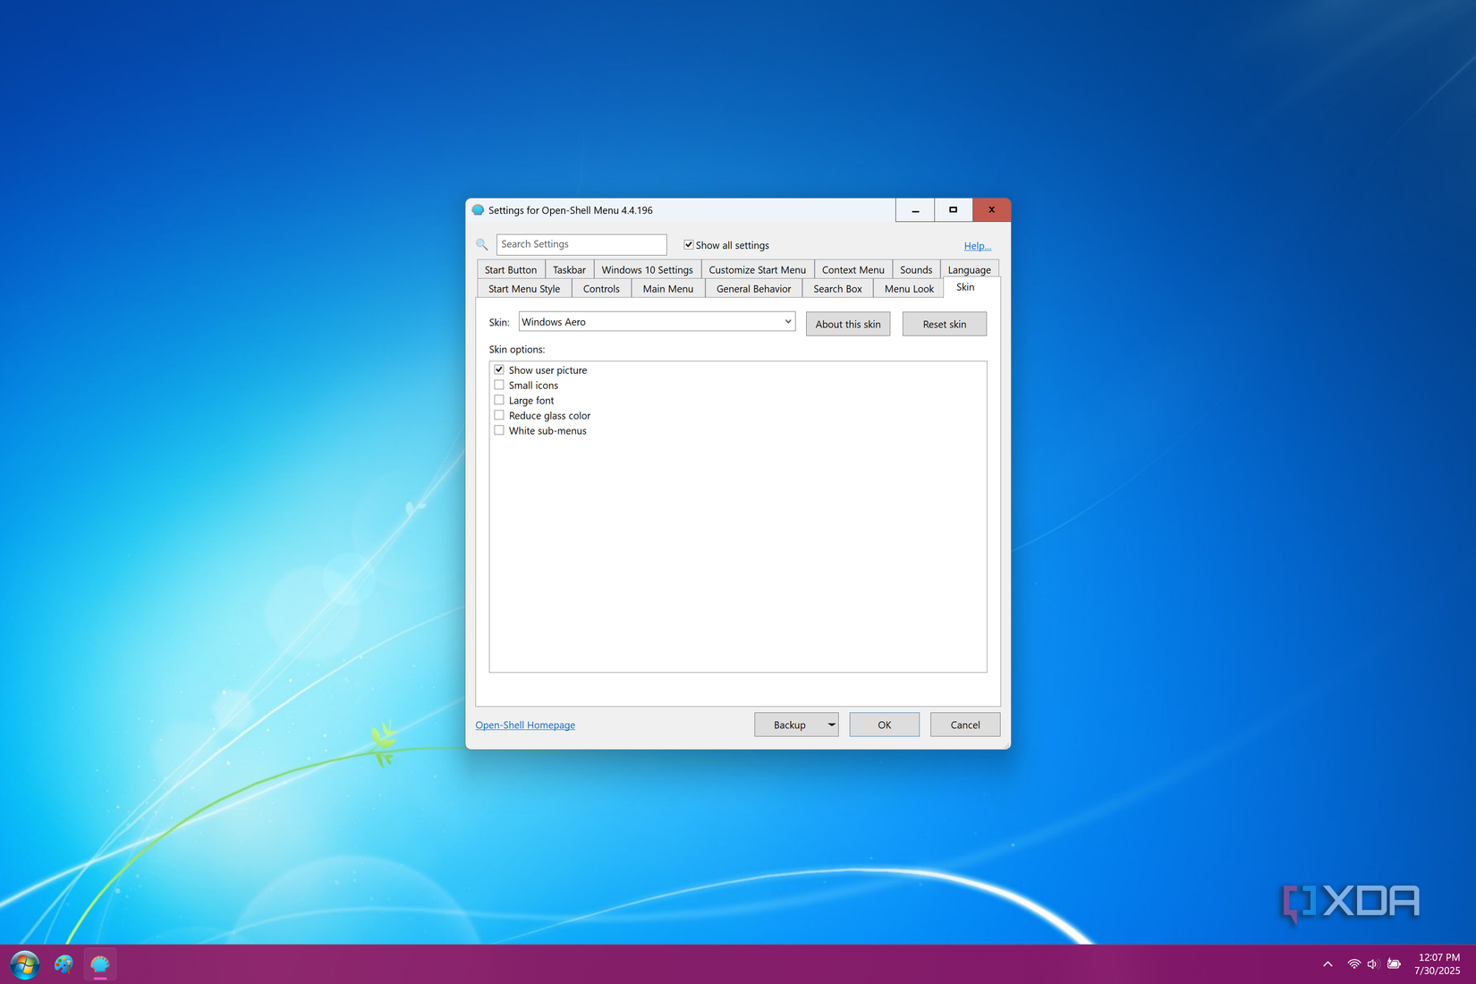Image resolution: width=1476 pixels, height=984 pixels.
Task: Open the Controls tab
Action: click(x=601, y=289)
